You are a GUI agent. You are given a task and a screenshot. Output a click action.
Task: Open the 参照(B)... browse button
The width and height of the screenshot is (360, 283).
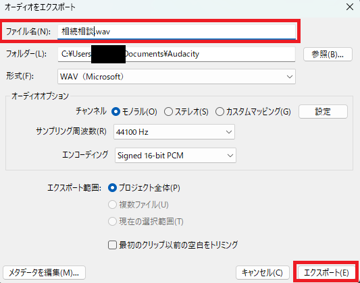tap(328, 55)
